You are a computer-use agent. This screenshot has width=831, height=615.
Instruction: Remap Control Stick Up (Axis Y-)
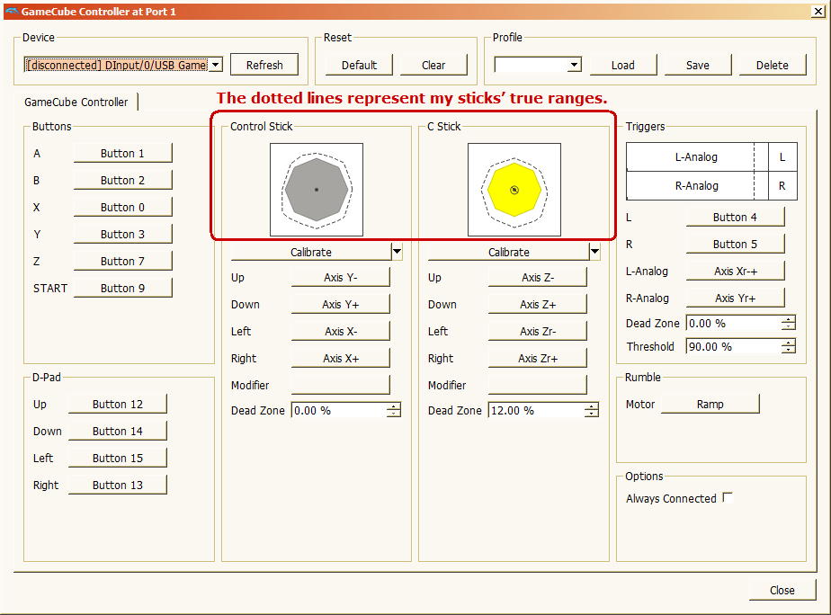[340, 277]
